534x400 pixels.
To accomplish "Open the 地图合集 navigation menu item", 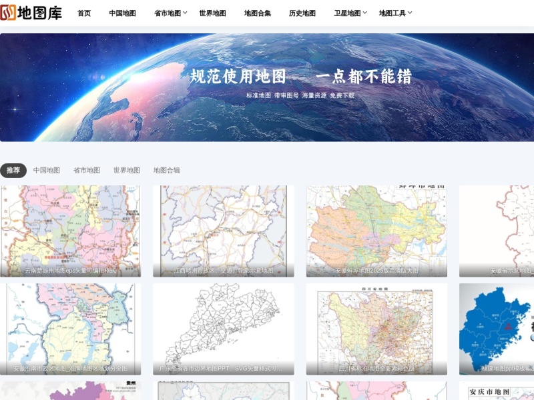I will [258, 13].
